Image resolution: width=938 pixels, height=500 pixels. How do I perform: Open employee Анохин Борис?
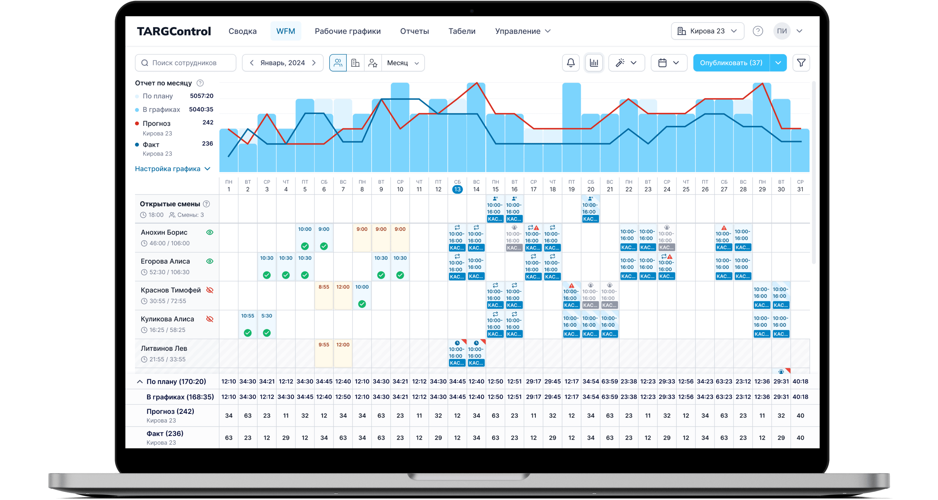pos(164,232)
